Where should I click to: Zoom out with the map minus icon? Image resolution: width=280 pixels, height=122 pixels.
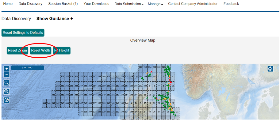coord(6,74)
